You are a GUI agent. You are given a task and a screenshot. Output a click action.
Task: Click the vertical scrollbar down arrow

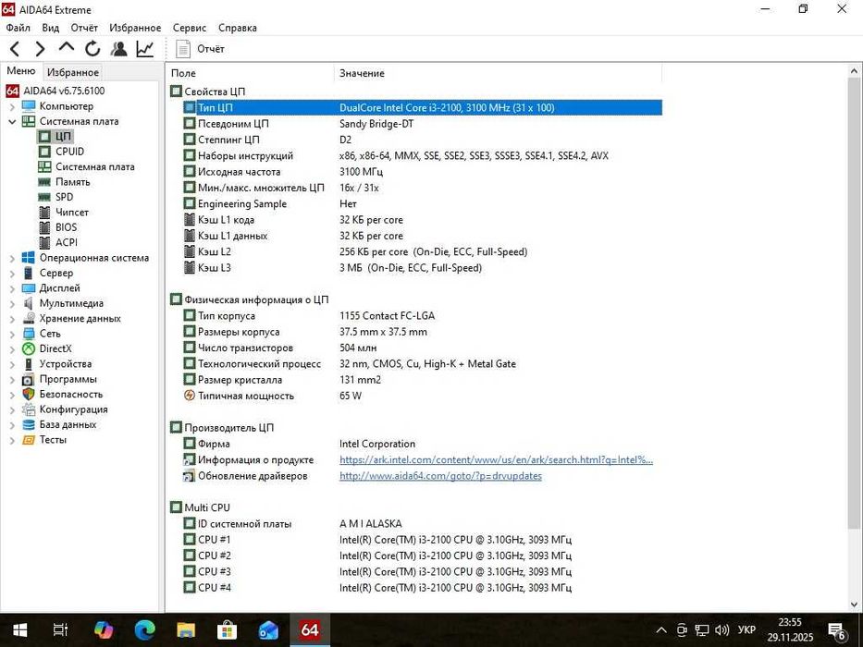point(854,604)
